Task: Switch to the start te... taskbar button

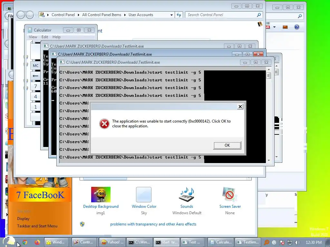Action: coord(167,242)
